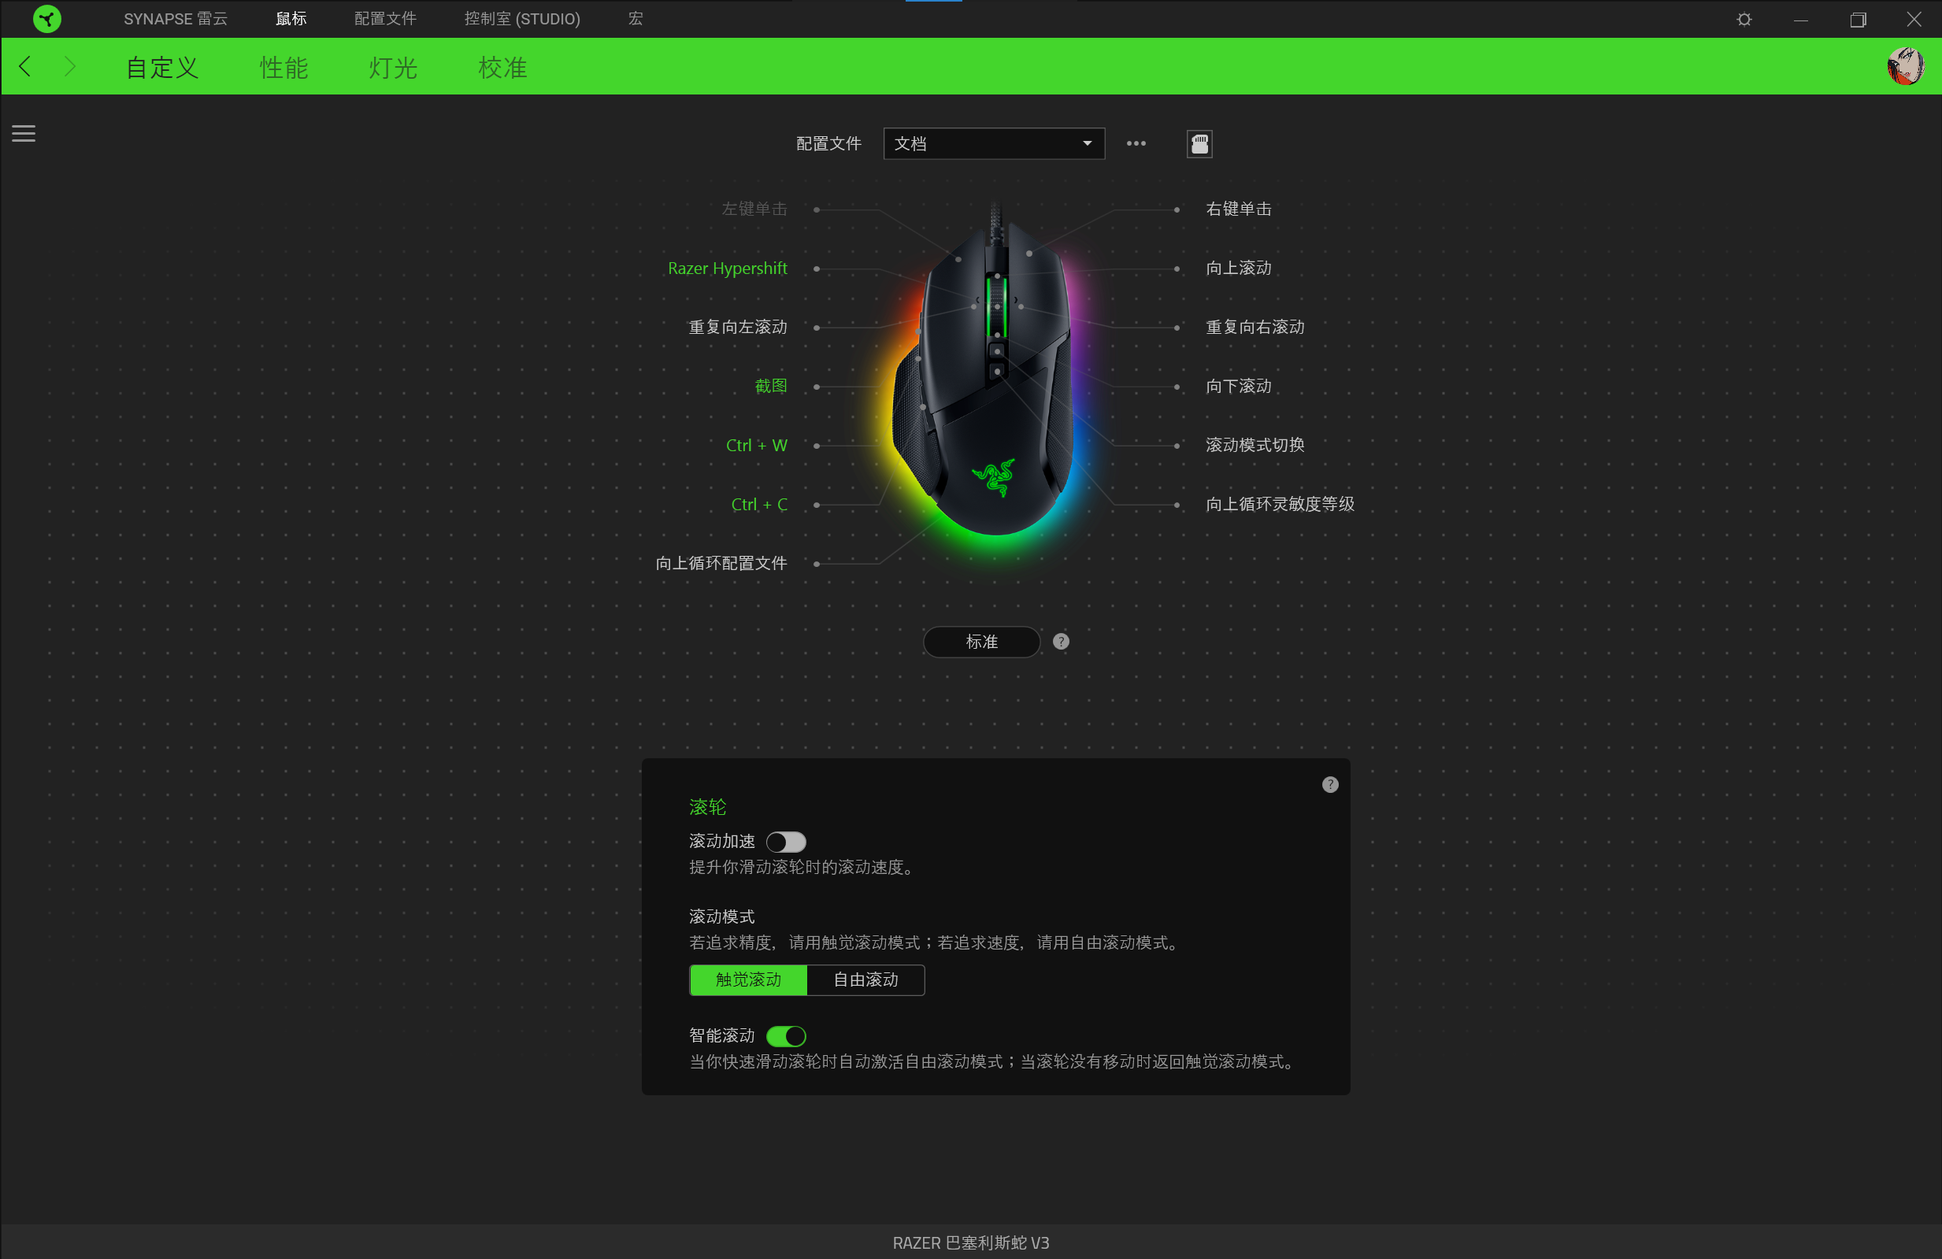Viewport: 1942px width, 1259px height.
Task: Click the 标准 mode button
Action: coord(980,642)
